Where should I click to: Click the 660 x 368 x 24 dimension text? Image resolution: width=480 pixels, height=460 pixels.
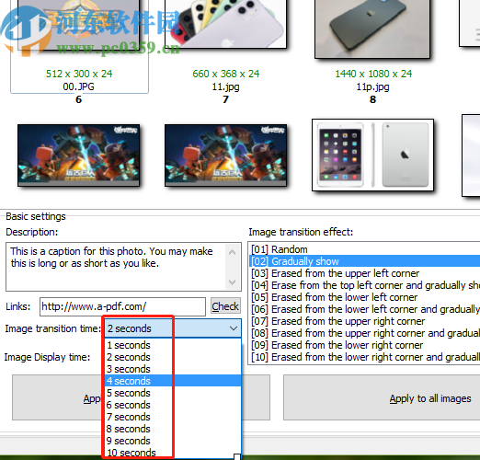click(226, 74)
